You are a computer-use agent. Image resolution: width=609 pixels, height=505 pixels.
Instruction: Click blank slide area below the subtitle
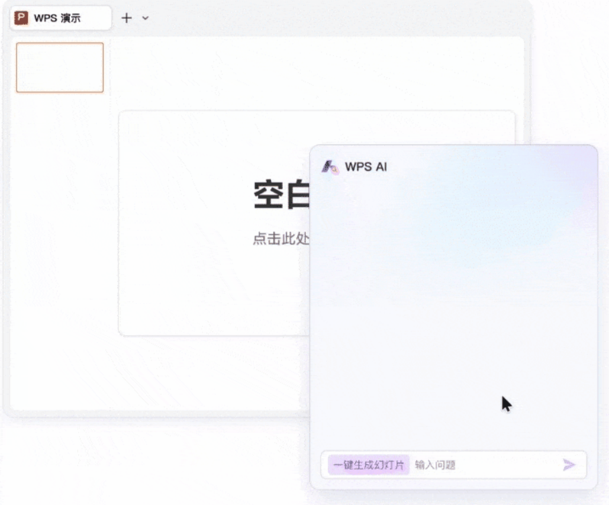[x=215, y=295]
